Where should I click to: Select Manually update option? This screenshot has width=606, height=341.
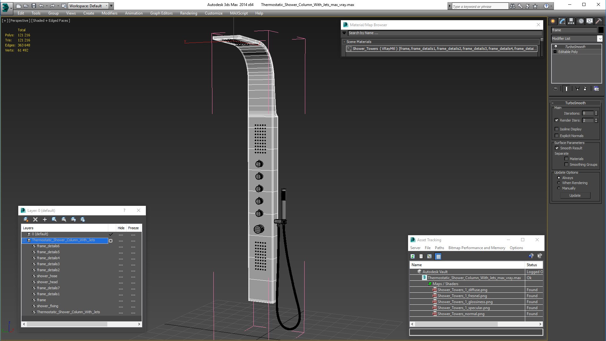click(559, 188)
